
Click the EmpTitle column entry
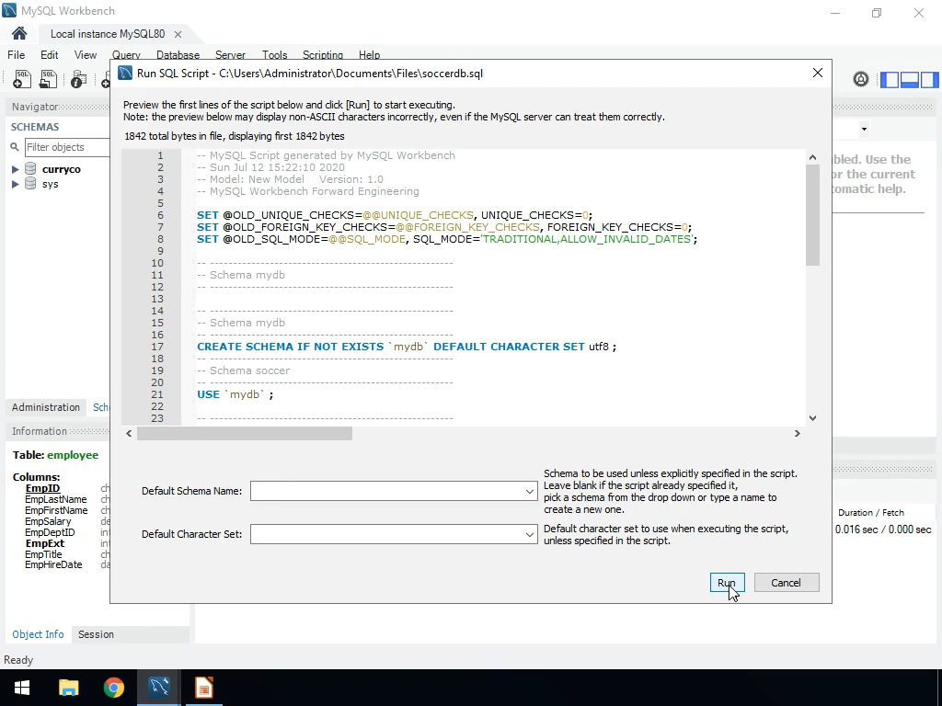tap(43, 554)
